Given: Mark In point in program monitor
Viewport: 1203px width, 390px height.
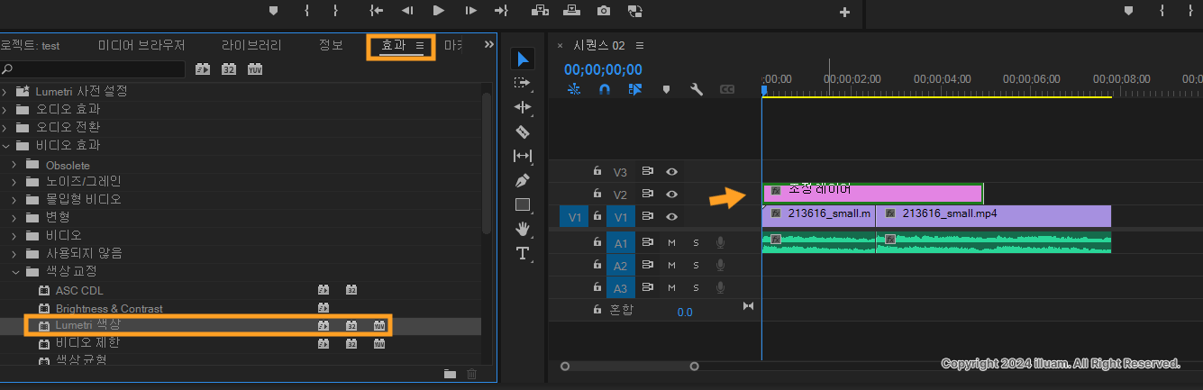Looking at the screenshot, I should (307, 11).
